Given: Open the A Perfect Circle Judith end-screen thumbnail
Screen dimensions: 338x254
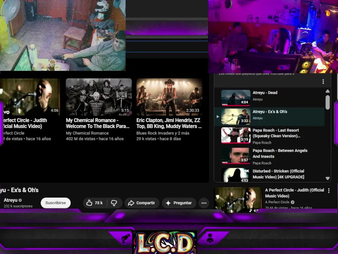Looking at the screenshot, I should pos(30,97).
